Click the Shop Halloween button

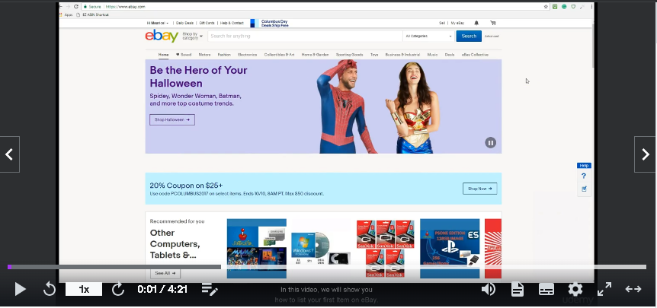pos(171,119)
